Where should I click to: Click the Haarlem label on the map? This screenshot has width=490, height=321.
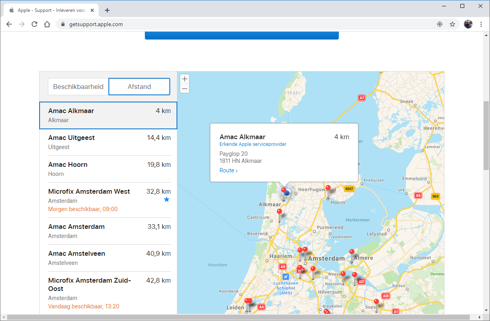pyautogui.click(x=281, y=256)
